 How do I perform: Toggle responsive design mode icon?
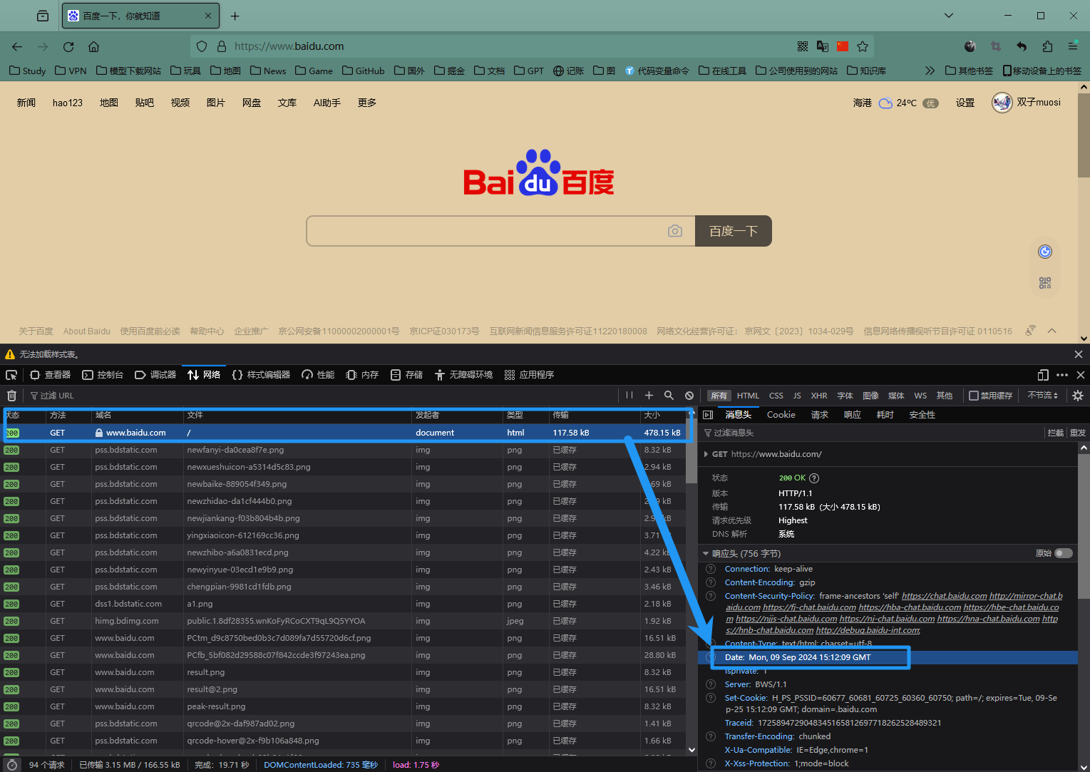[1043, 375]
